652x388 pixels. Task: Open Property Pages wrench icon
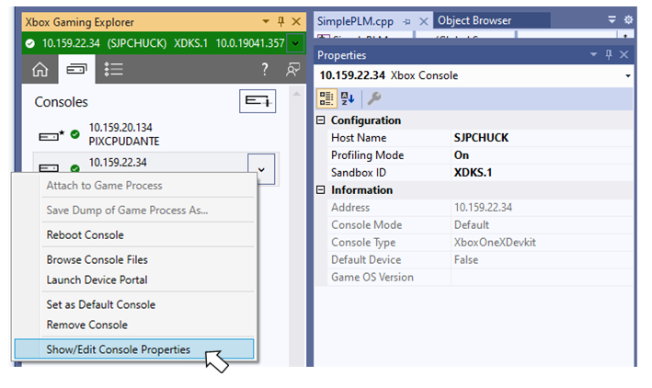374,98
